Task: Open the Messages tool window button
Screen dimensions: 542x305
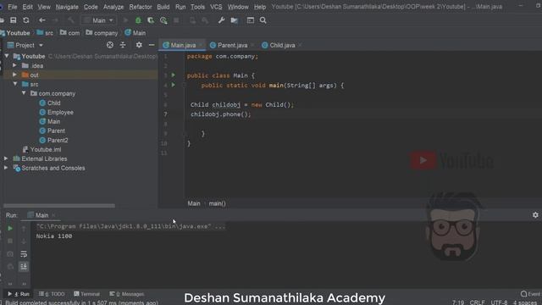Action: [127, 294]
